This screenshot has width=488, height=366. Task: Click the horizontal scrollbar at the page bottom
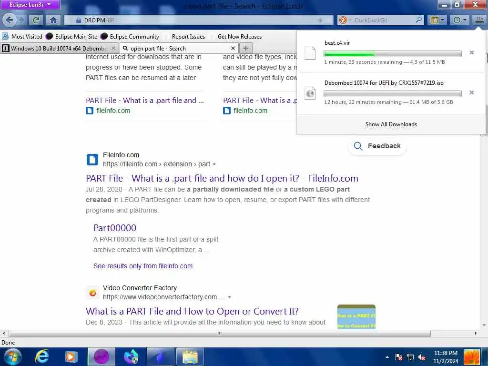pos(220,333)
